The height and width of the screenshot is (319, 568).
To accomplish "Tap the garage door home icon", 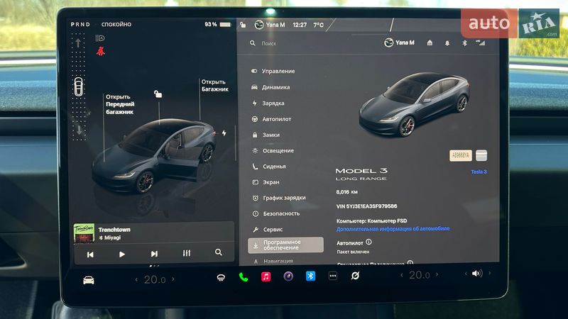I will (430, 43).
